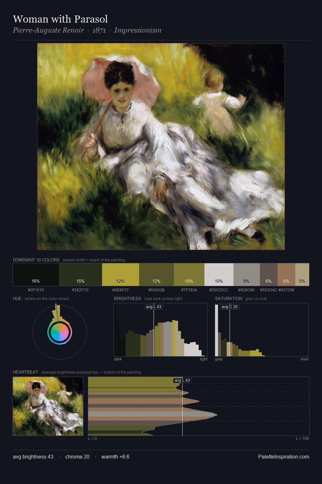Click the hex code #AE9F37 label

pos(120,290)
